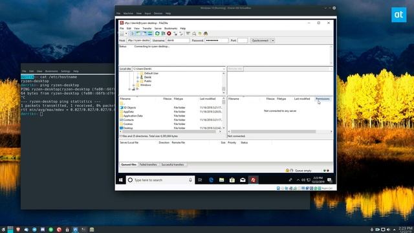Viewport: 414px width, 233px height.
Task: Toggle the local directory tree toolbar icon
Action: pos(138,34)
